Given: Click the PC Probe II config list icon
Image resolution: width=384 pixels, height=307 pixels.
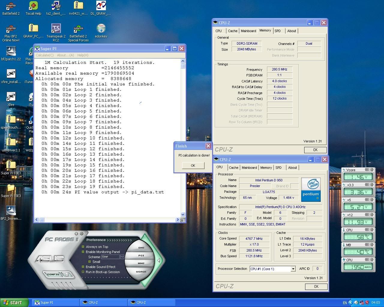Looking at the screenshot, I should pos(67,274).
